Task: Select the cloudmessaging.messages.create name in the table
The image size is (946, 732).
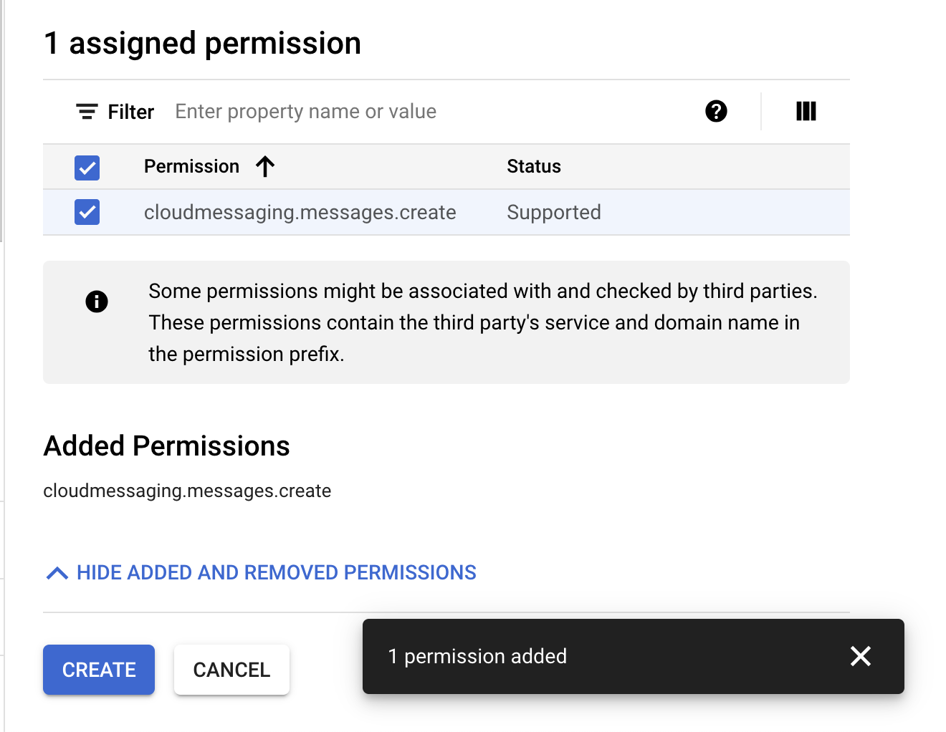Action: [300, 212]
